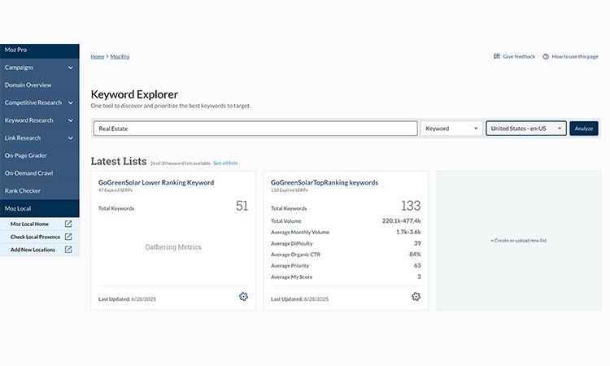The width and height of the screenshot is (610, 366).
Task: Expand the Link Research chevron
Action: [x=71, y=137]
